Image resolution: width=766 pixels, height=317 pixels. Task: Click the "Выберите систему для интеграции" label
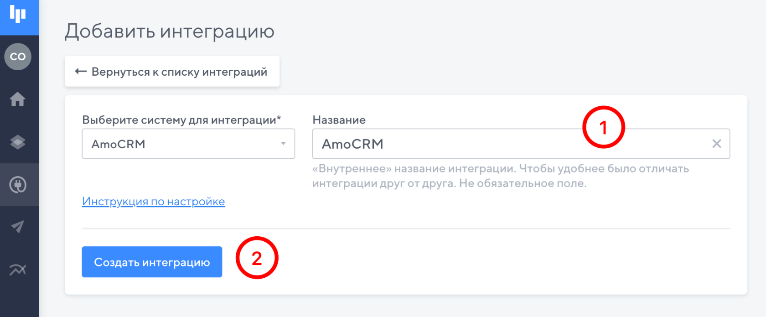[x=181, y=120]
